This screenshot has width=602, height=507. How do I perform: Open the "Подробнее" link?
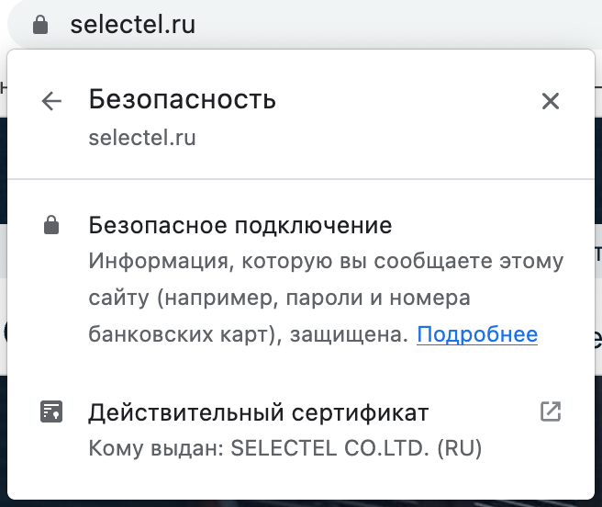point(477,335)
